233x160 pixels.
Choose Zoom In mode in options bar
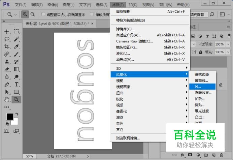tap(25, 14)
